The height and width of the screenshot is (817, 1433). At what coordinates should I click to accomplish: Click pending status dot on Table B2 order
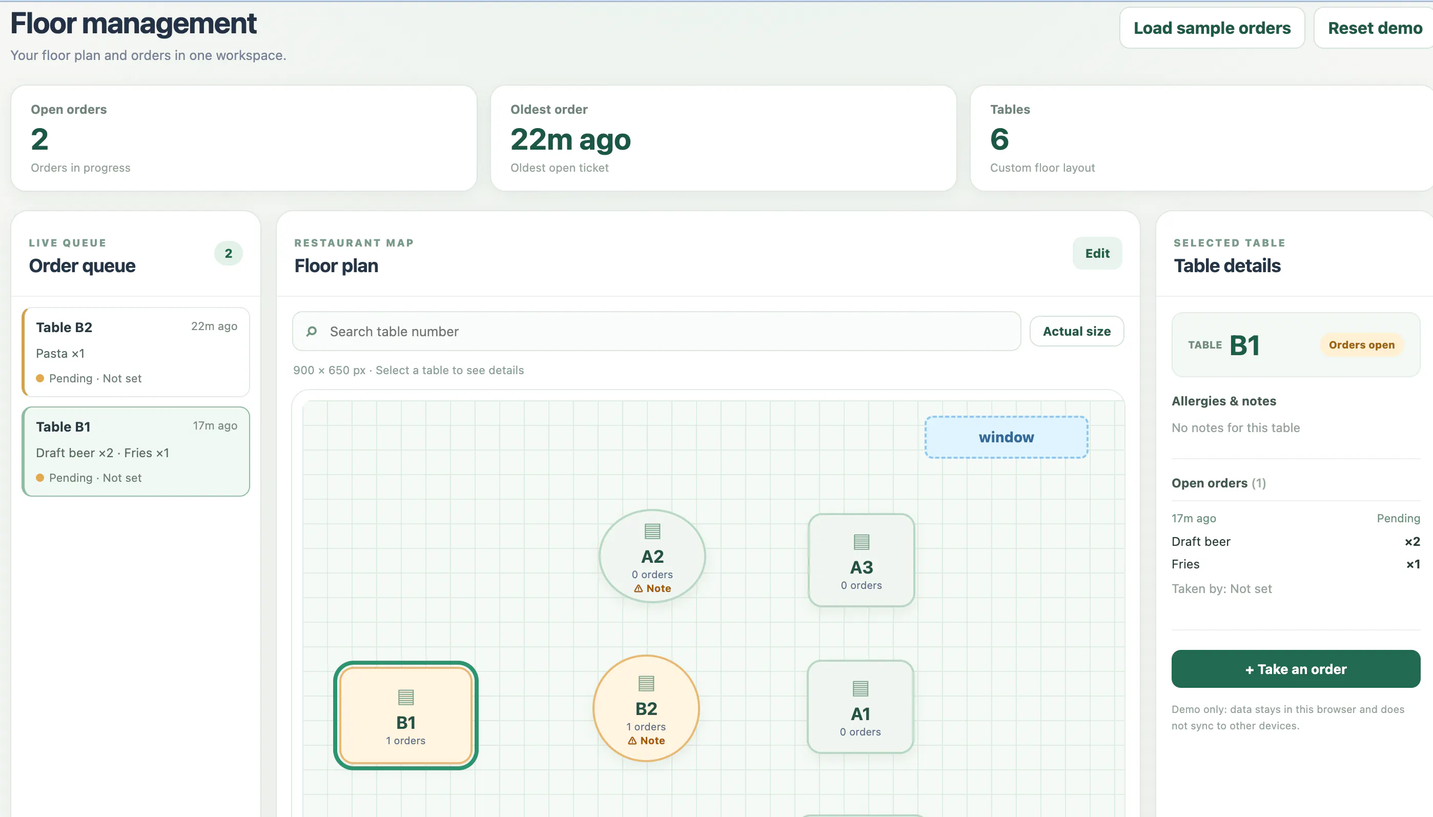[40, 378]
